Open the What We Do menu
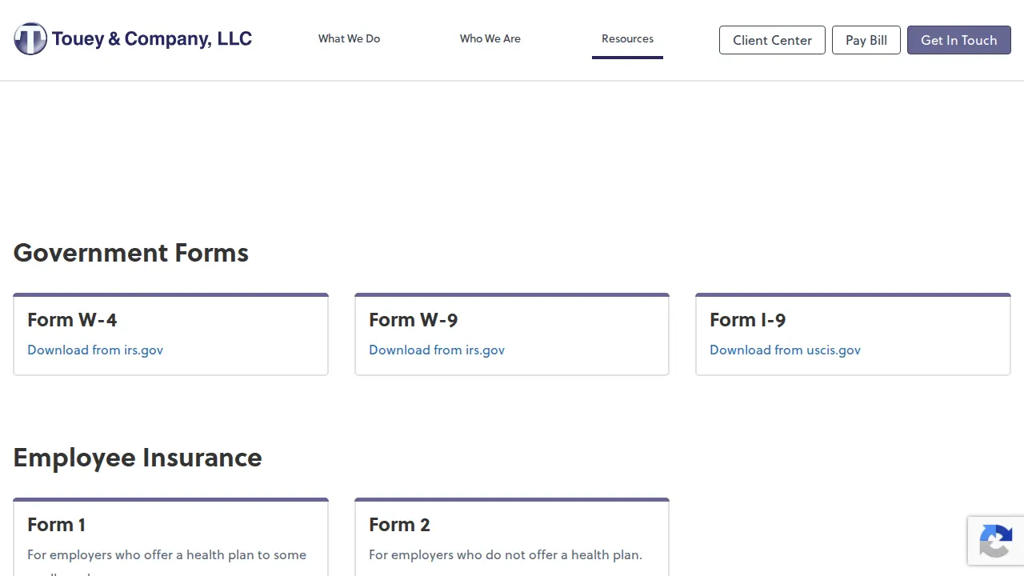This screenshot has height=576, width=1024. 349,38
